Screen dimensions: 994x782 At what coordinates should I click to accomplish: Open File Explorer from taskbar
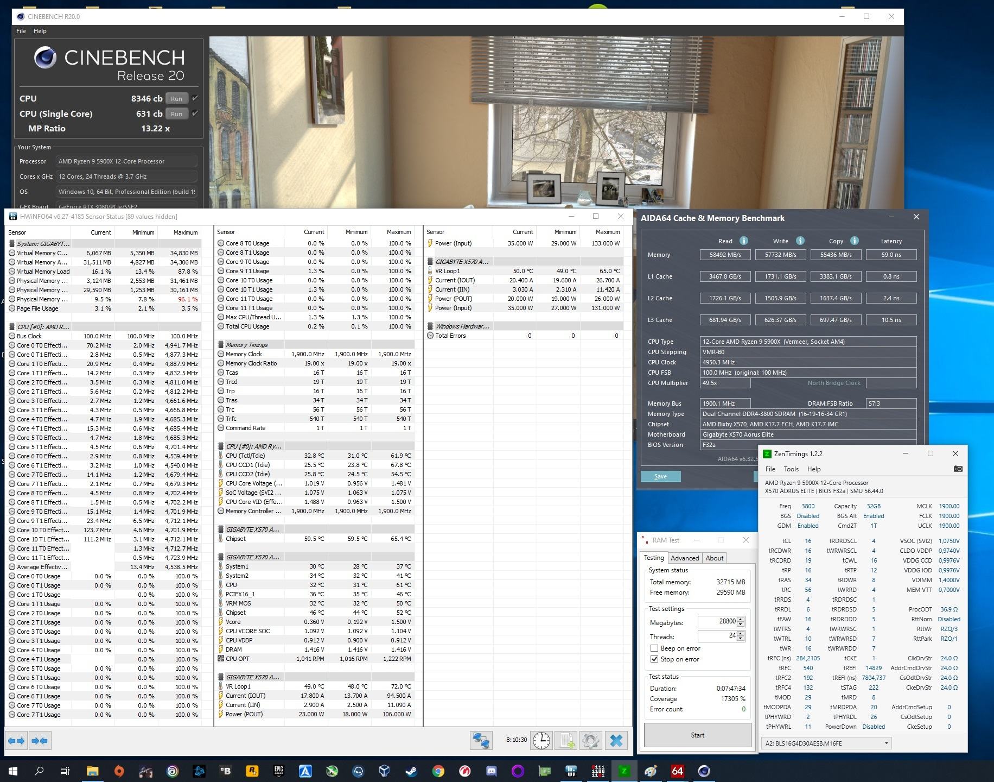click(x=92, y=771)
